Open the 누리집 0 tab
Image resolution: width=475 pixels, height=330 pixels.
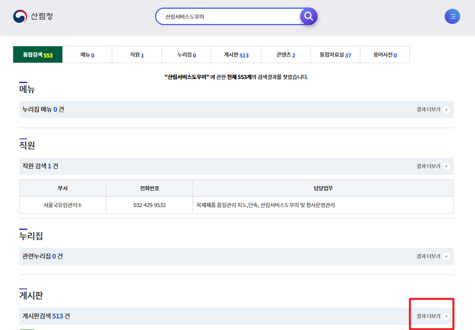coord(186,54)
